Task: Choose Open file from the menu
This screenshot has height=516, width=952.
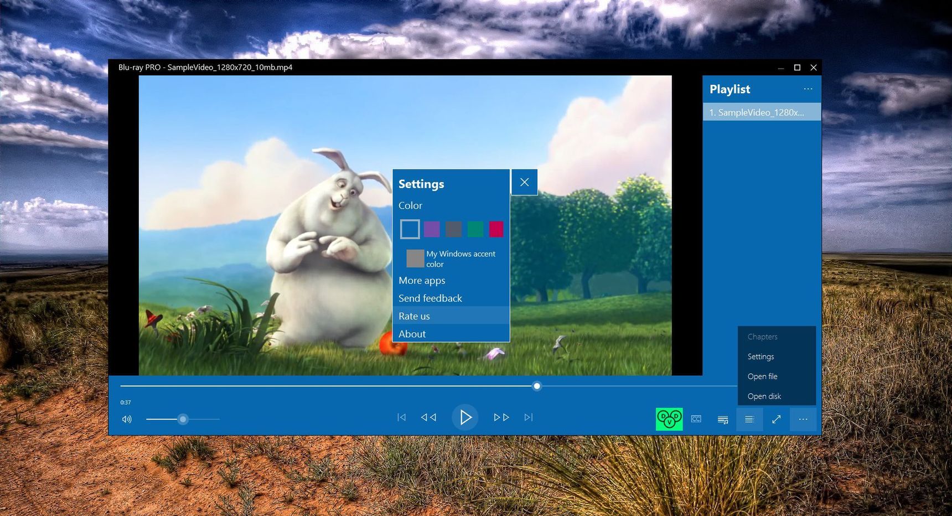Action: point(777,376)
